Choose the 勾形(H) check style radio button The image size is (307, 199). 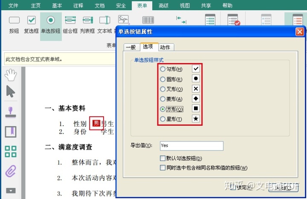pos(162,69)
